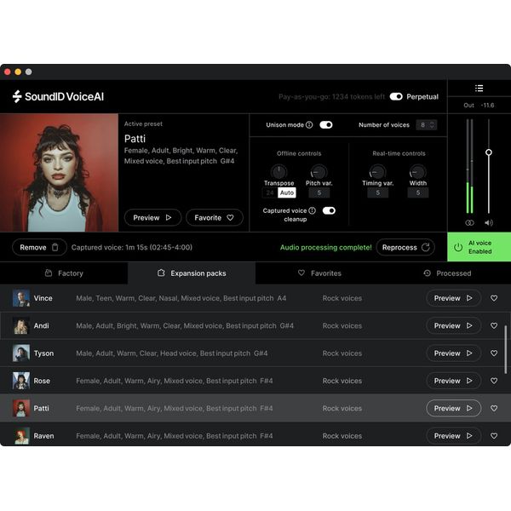The height and width of the screenshot is (511, 511).
Task: Favorite Andi with the heart icon
Action: [494, 325]
